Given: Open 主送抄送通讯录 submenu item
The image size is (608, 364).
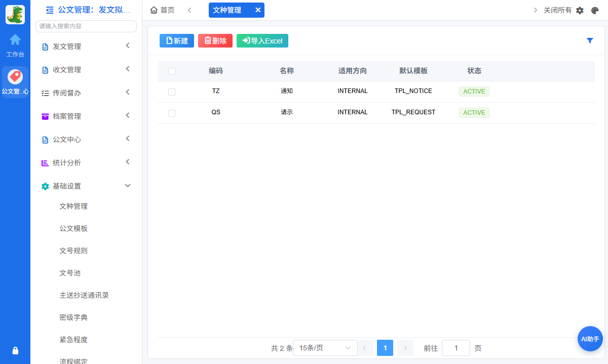Looking at the screenshot, I should [84, 295].
